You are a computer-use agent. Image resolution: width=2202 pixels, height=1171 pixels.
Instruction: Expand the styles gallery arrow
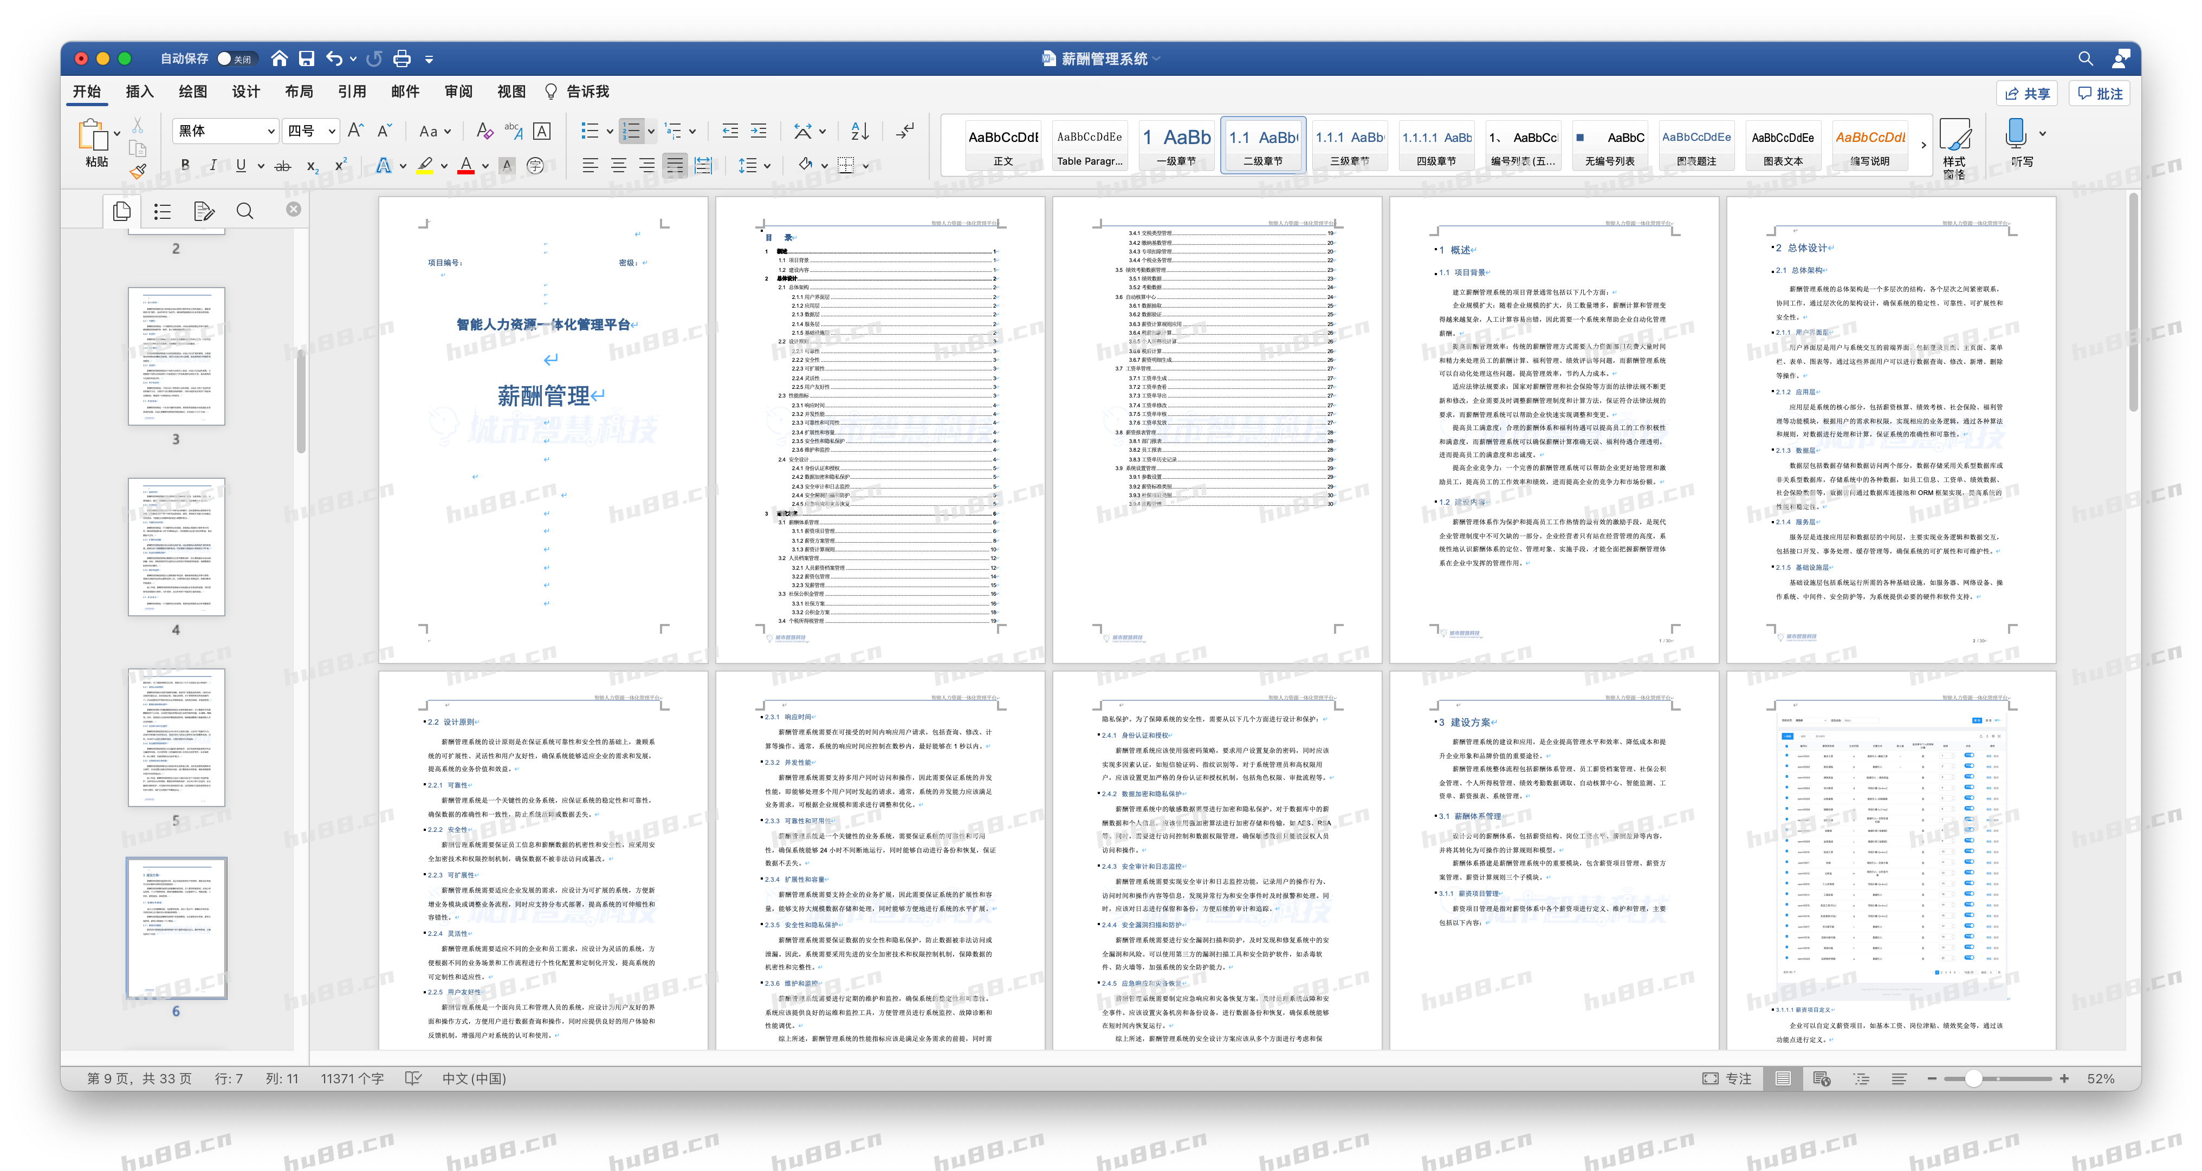[1923, 145]
